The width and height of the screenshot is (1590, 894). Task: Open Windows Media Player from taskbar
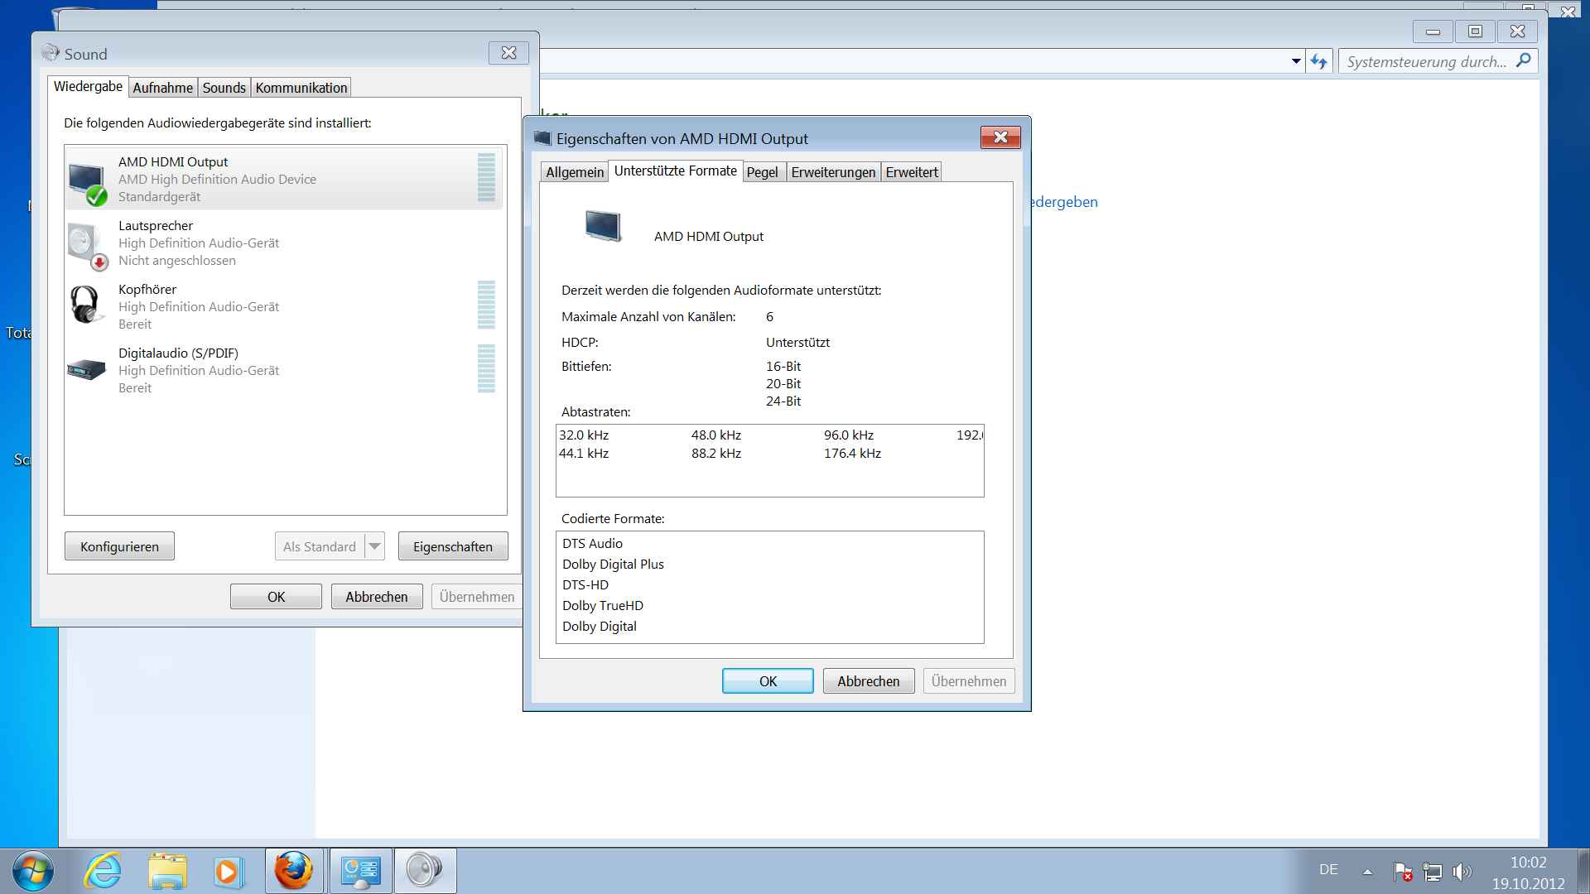[228, 872]
